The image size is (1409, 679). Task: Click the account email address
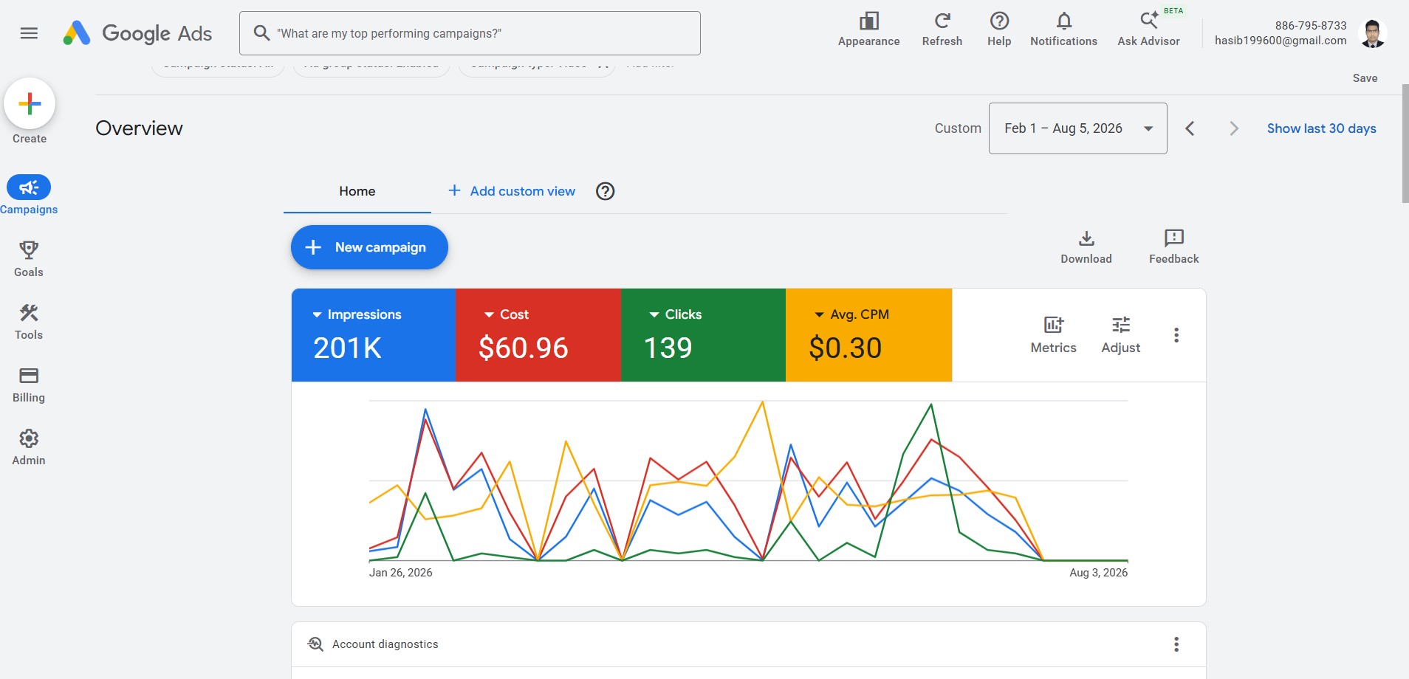[1281, 41]
